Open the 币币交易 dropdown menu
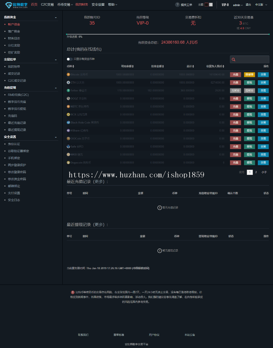Viewport: 273px width, 348px height. 65,5
